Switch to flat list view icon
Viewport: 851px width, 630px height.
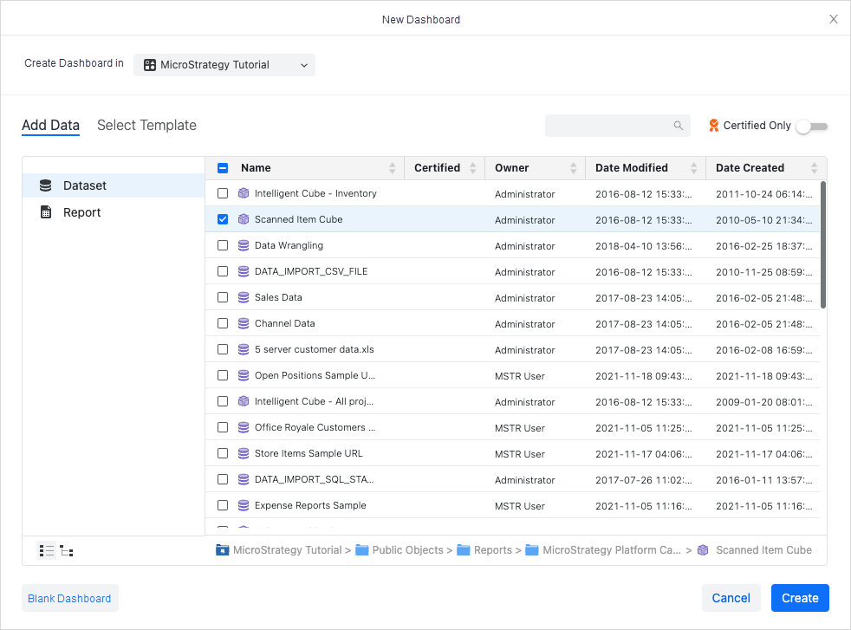47,550
